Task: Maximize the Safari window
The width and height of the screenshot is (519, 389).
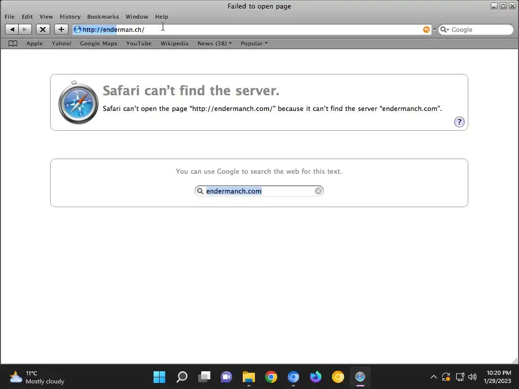Action: (x=503, y=6)
